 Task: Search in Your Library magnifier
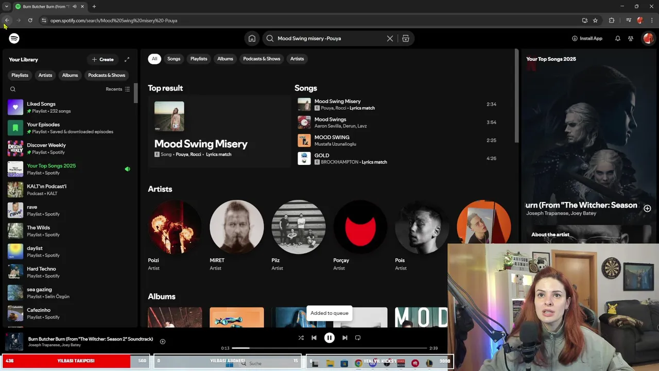(13, 89)
